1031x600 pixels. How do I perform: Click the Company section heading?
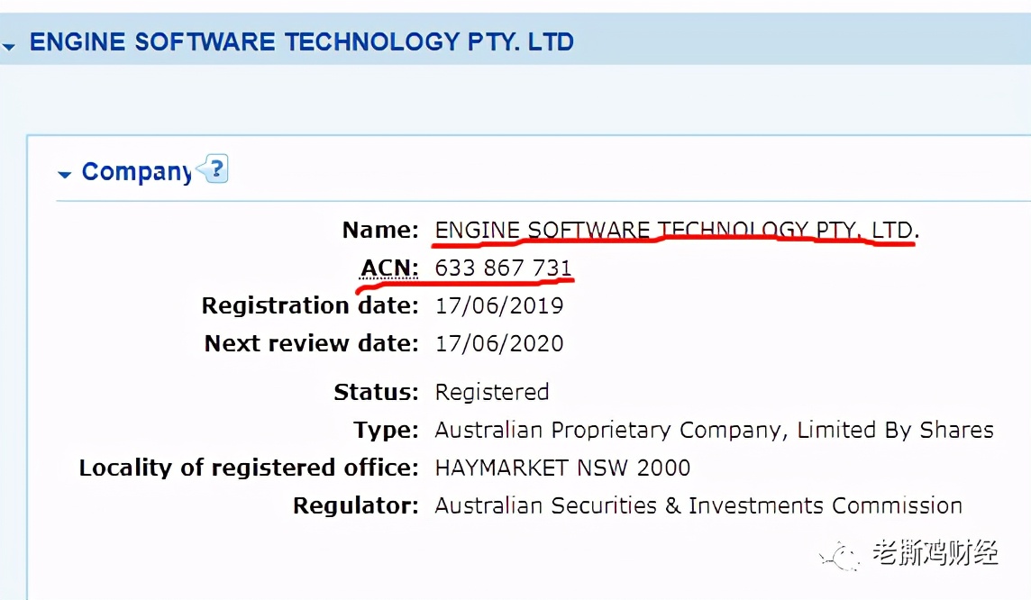coord(137,171)
